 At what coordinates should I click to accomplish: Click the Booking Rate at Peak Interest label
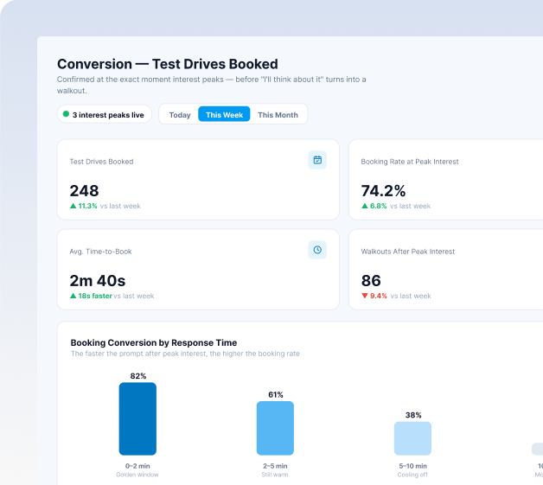click(x=410, y=162)
